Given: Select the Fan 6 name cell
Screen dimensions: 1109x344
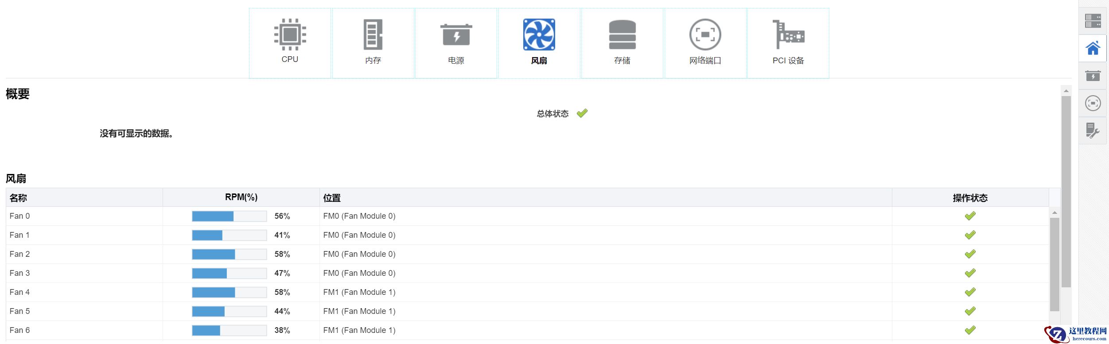Looking at the screenshot, I should 84,330.
